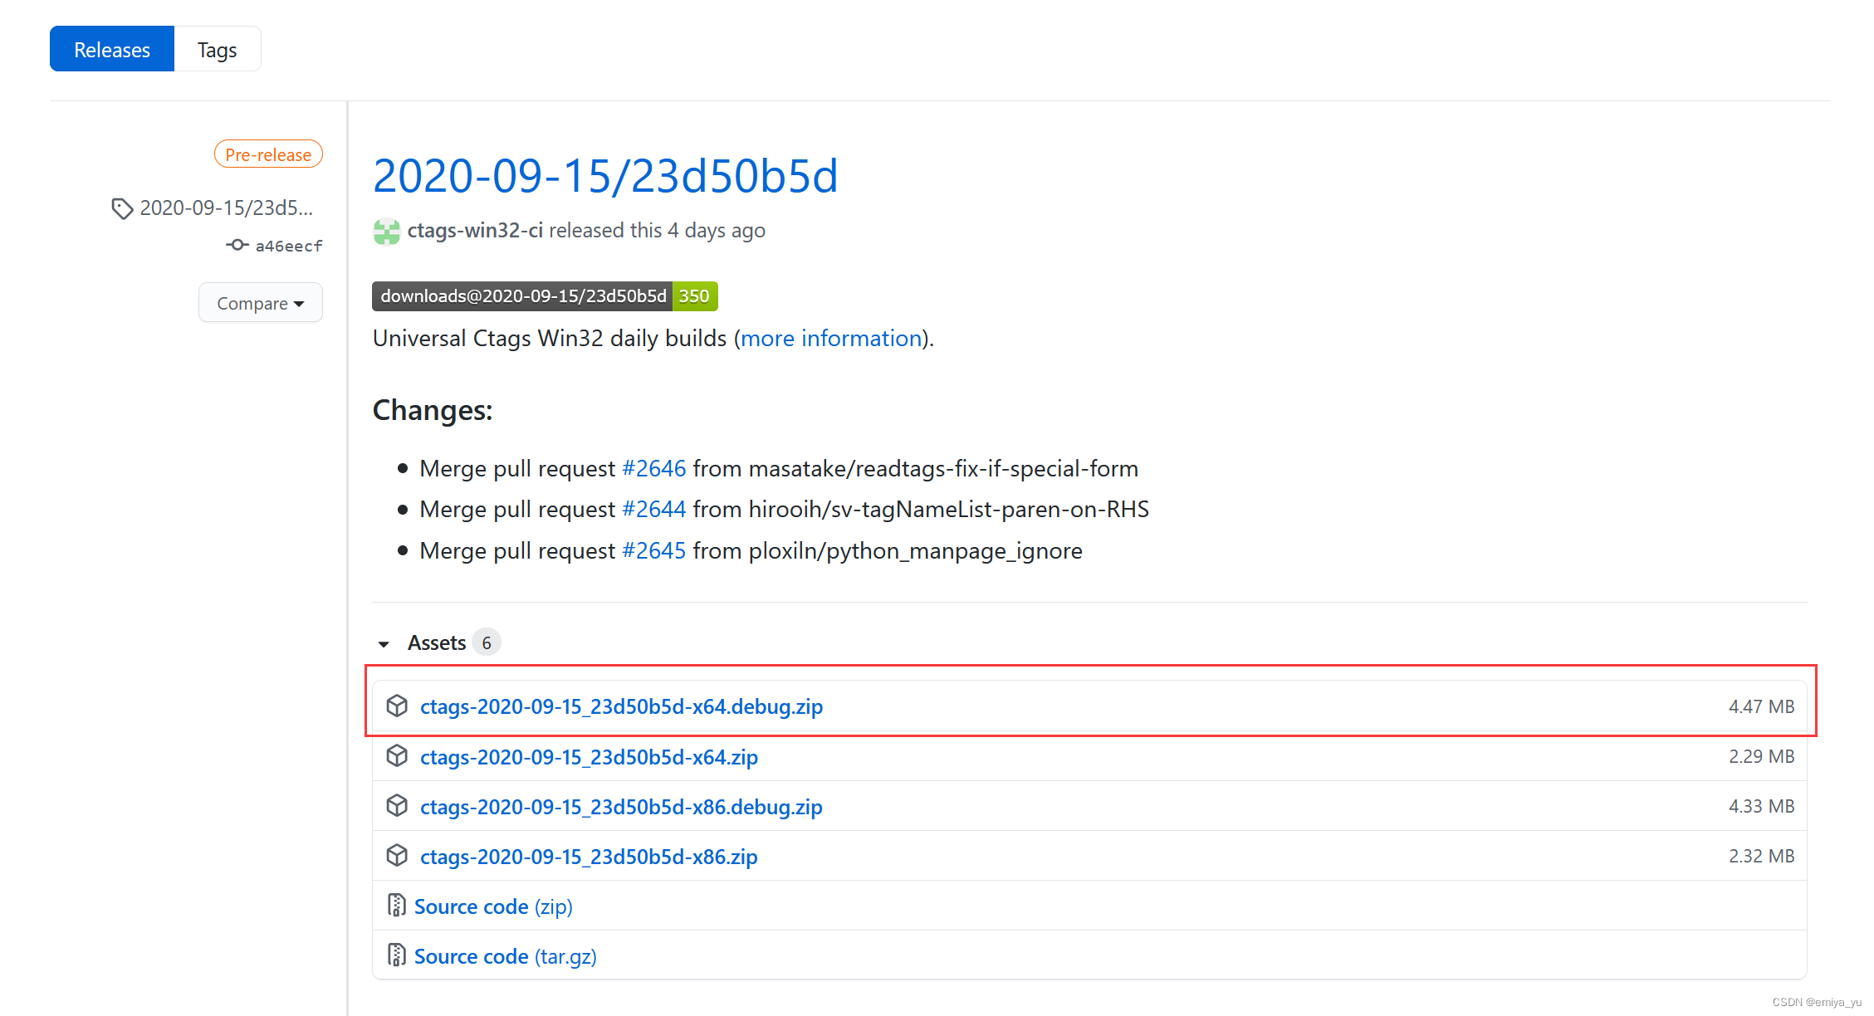Open pull request #2646
This screenshot has width=1874, height=1016.
tap(653, 469)
